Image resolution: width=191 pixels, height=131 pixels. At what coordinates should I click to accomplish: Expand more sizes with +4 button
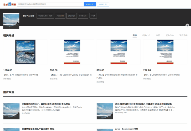pyautogui.click(x=93, y=16)
